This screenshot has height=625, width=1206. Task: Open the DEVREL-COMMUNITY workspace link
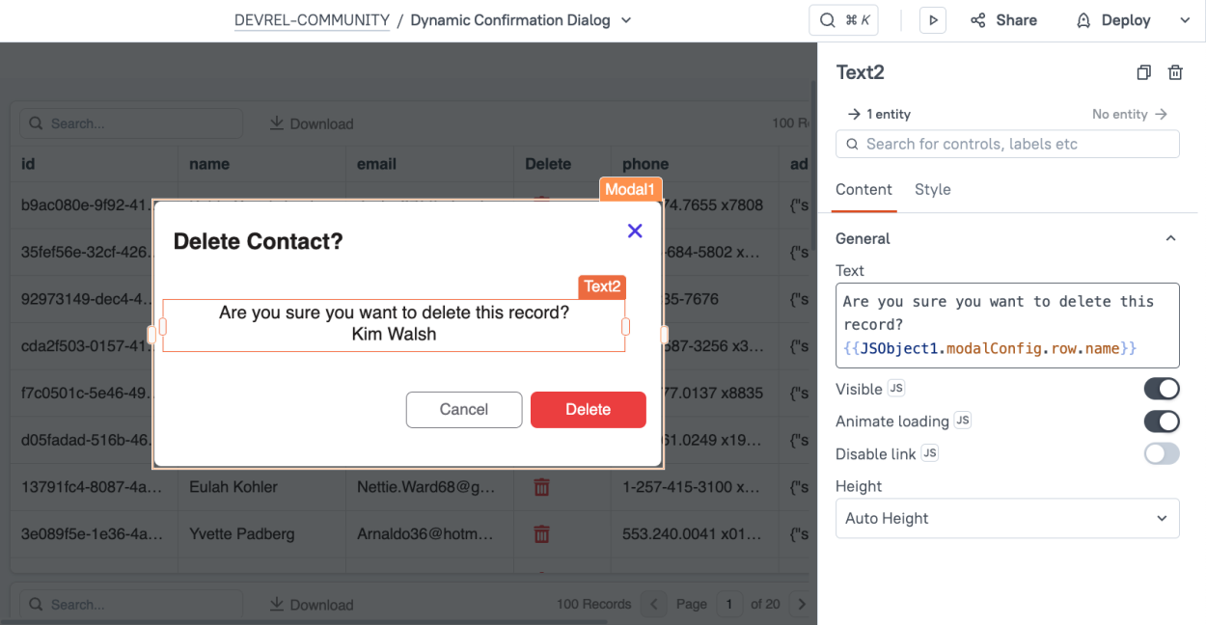coord(312,19)
